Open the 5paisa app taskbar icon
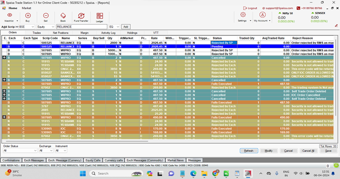 pos(248,173)
